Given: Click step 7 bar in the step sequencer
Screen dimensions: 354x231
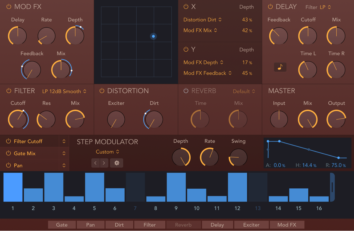Looking at the screenshot, I should pyautogui.click(x=135, y=187).
